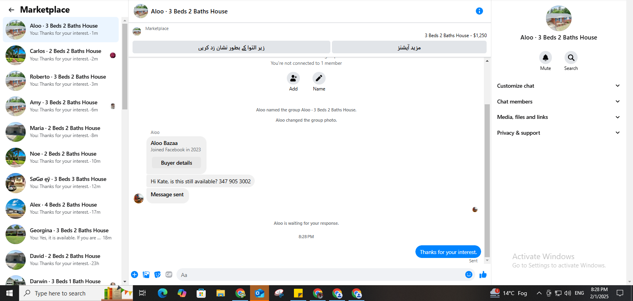This screenshot has width=633, height=301.
Task: Expand Privacy & support section
Action: pos(558,133)
